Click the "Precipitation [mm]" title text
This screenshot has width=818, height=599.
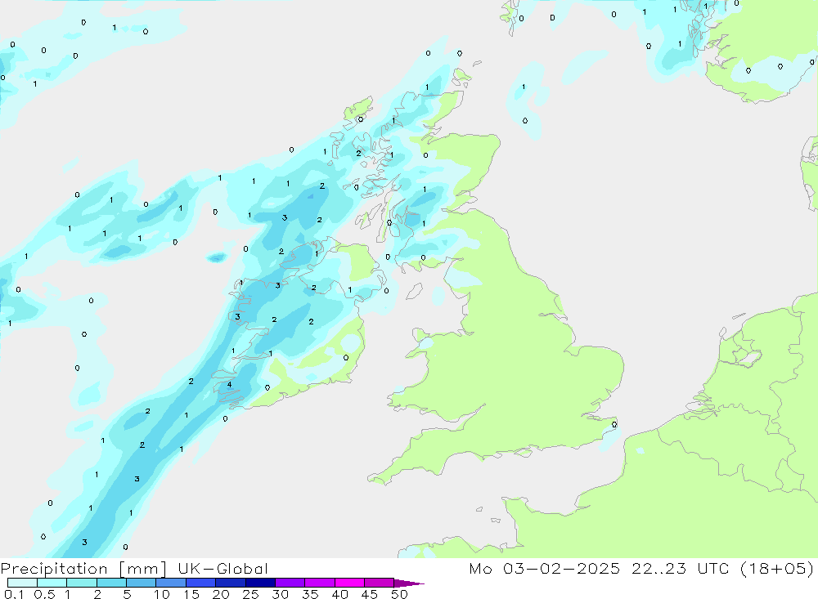tap(83, 569)
